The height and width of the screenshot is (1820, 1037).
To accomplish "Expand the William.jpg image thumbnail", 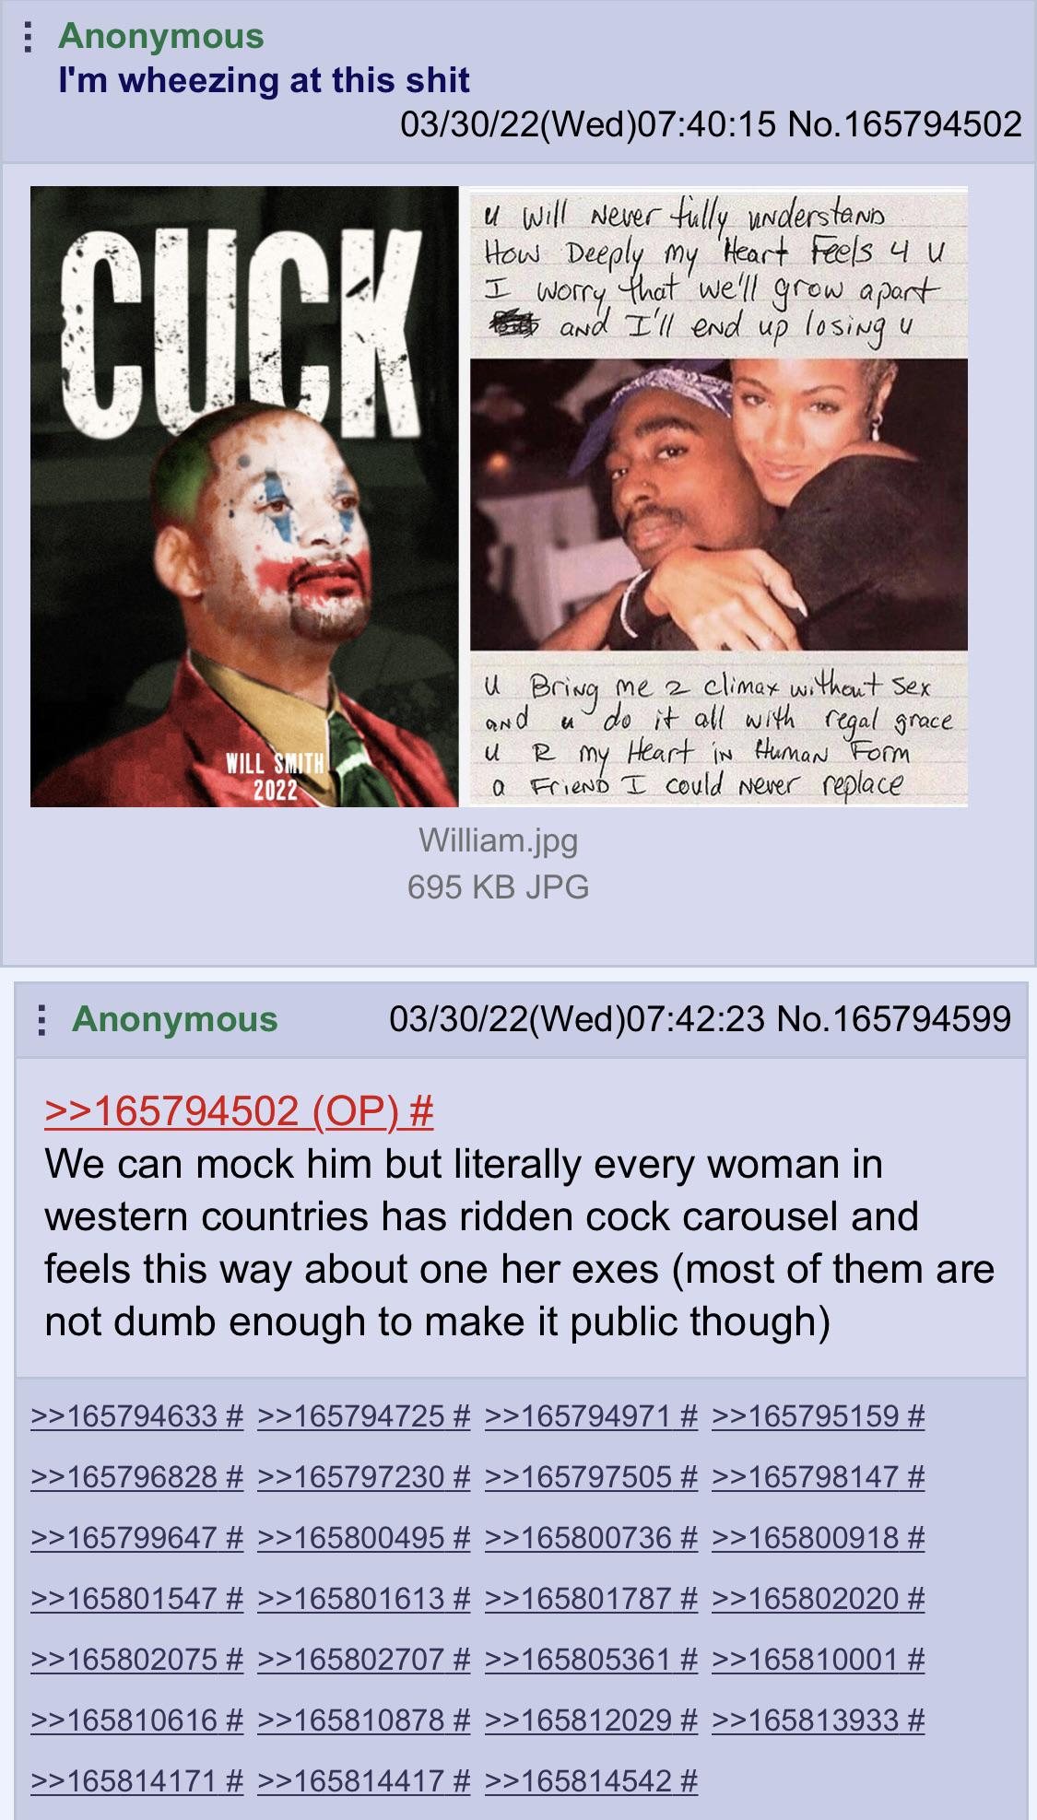I will [499, 497].
